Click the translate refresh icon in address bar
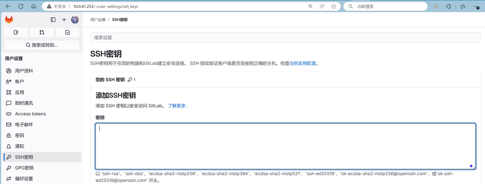Screen dimensions: 485x184 322,6
